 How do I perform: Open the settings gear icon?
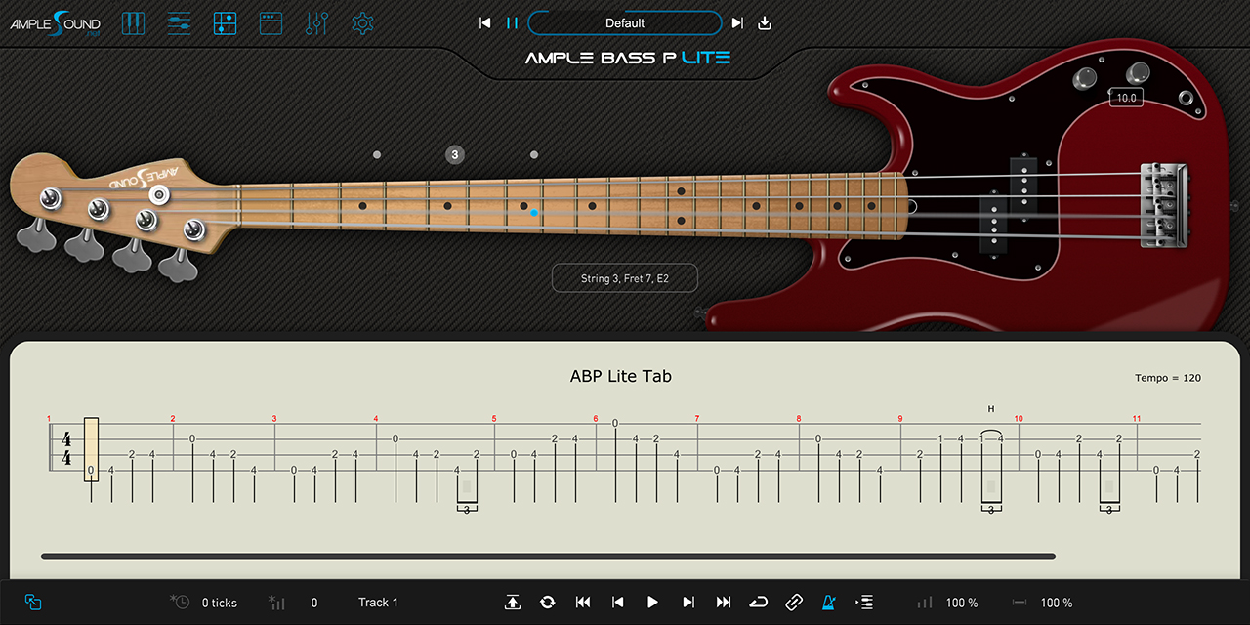pyautogui.click(x=362, y=23)
